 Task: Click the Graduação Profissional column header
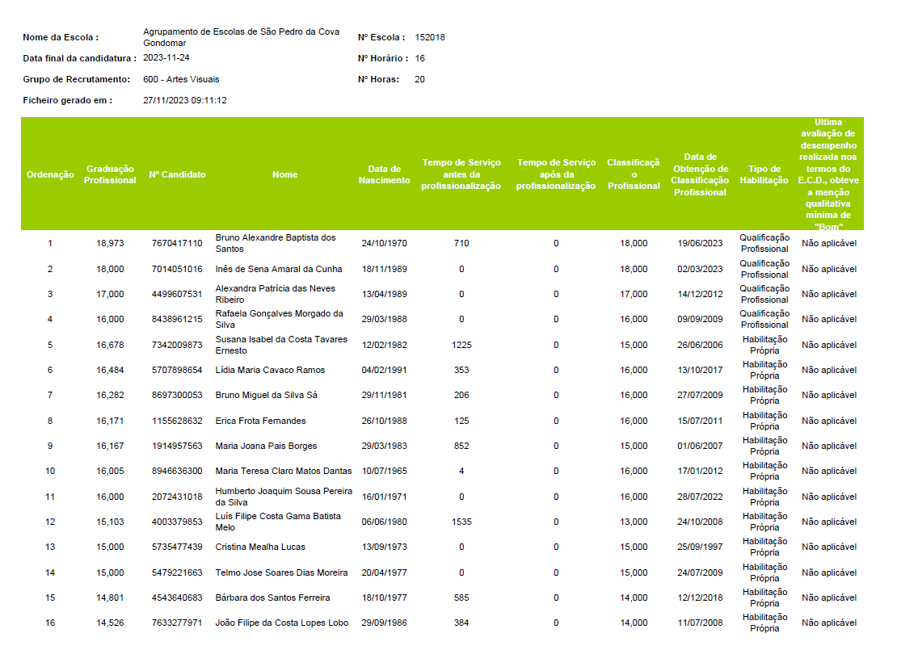coord(110,174)
